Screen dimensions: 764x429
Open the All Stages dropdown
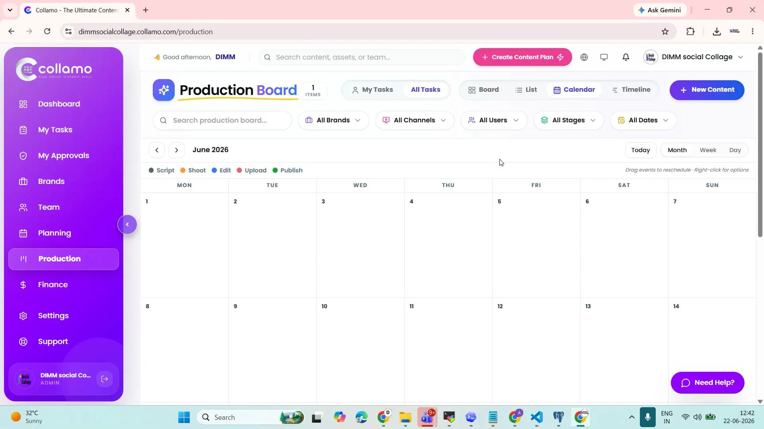[x=568, y=120]
